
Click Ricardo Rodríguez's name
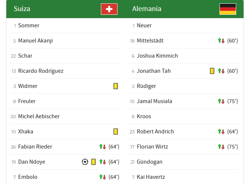click(x=41, y=71)
